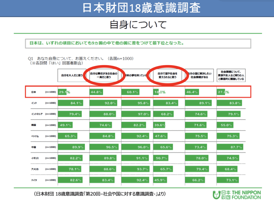The width and height of the screenshot is (274, 200).
Task: Click the ドイツ row label
Action: click(x=34, y=180)
